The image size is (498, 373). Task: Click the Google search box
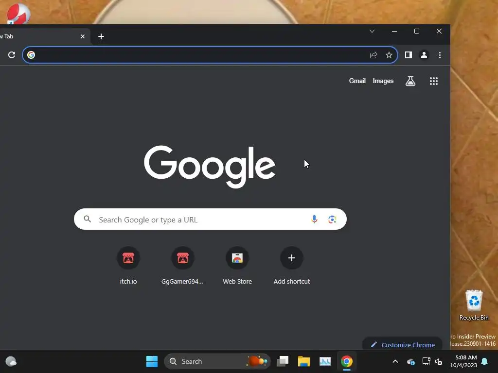click(210, 219)
